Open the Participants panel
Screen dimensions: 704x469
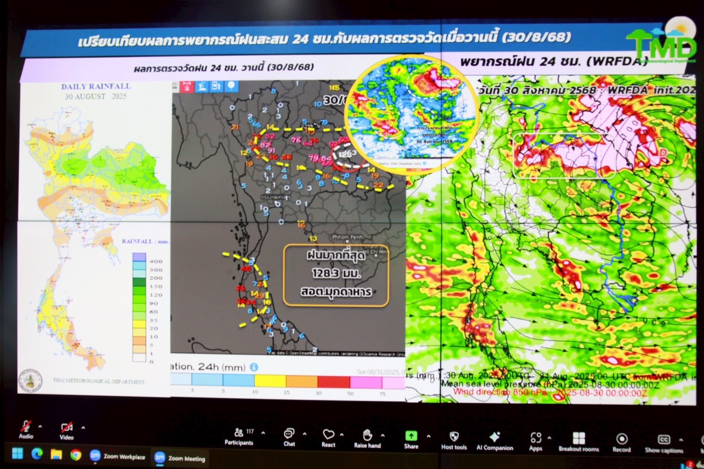(239, 436)
